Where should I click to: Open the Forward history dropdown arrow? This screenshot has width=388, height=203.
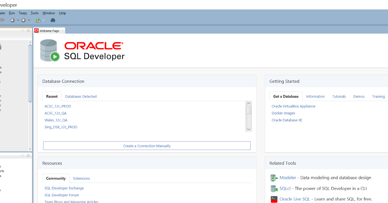click(x=29, y=20)
